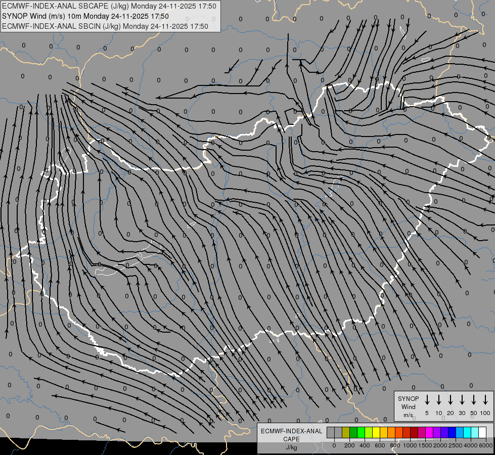The image size is (495, 455).
Task: Click the 0 tick label under CAPE colorbar
Action: pos(334,445)
